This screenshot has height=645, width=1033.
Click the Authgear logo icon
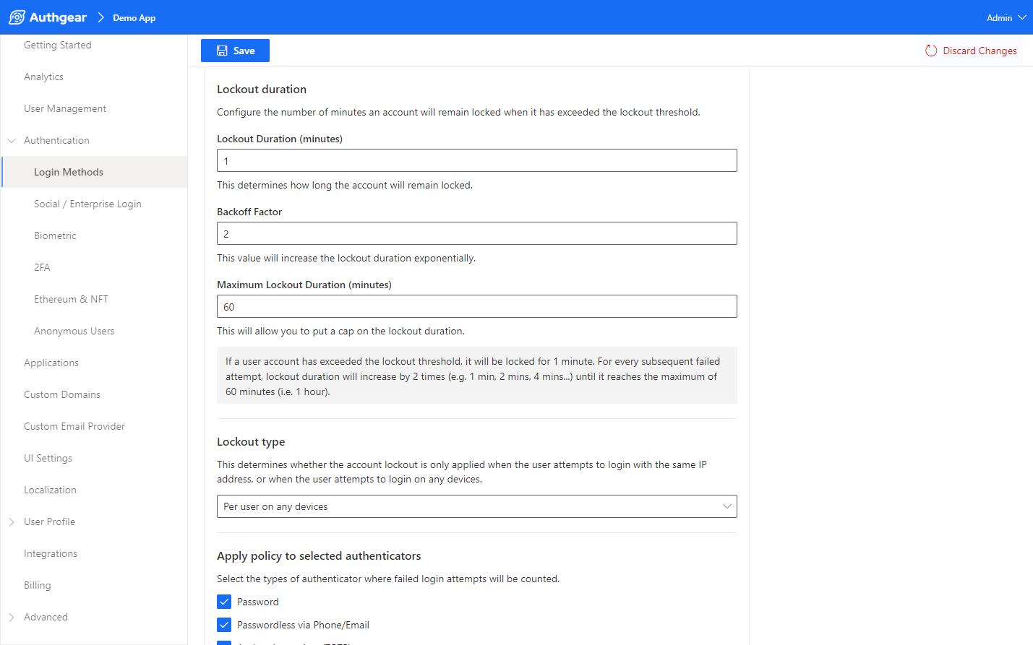tap(17, 17)
